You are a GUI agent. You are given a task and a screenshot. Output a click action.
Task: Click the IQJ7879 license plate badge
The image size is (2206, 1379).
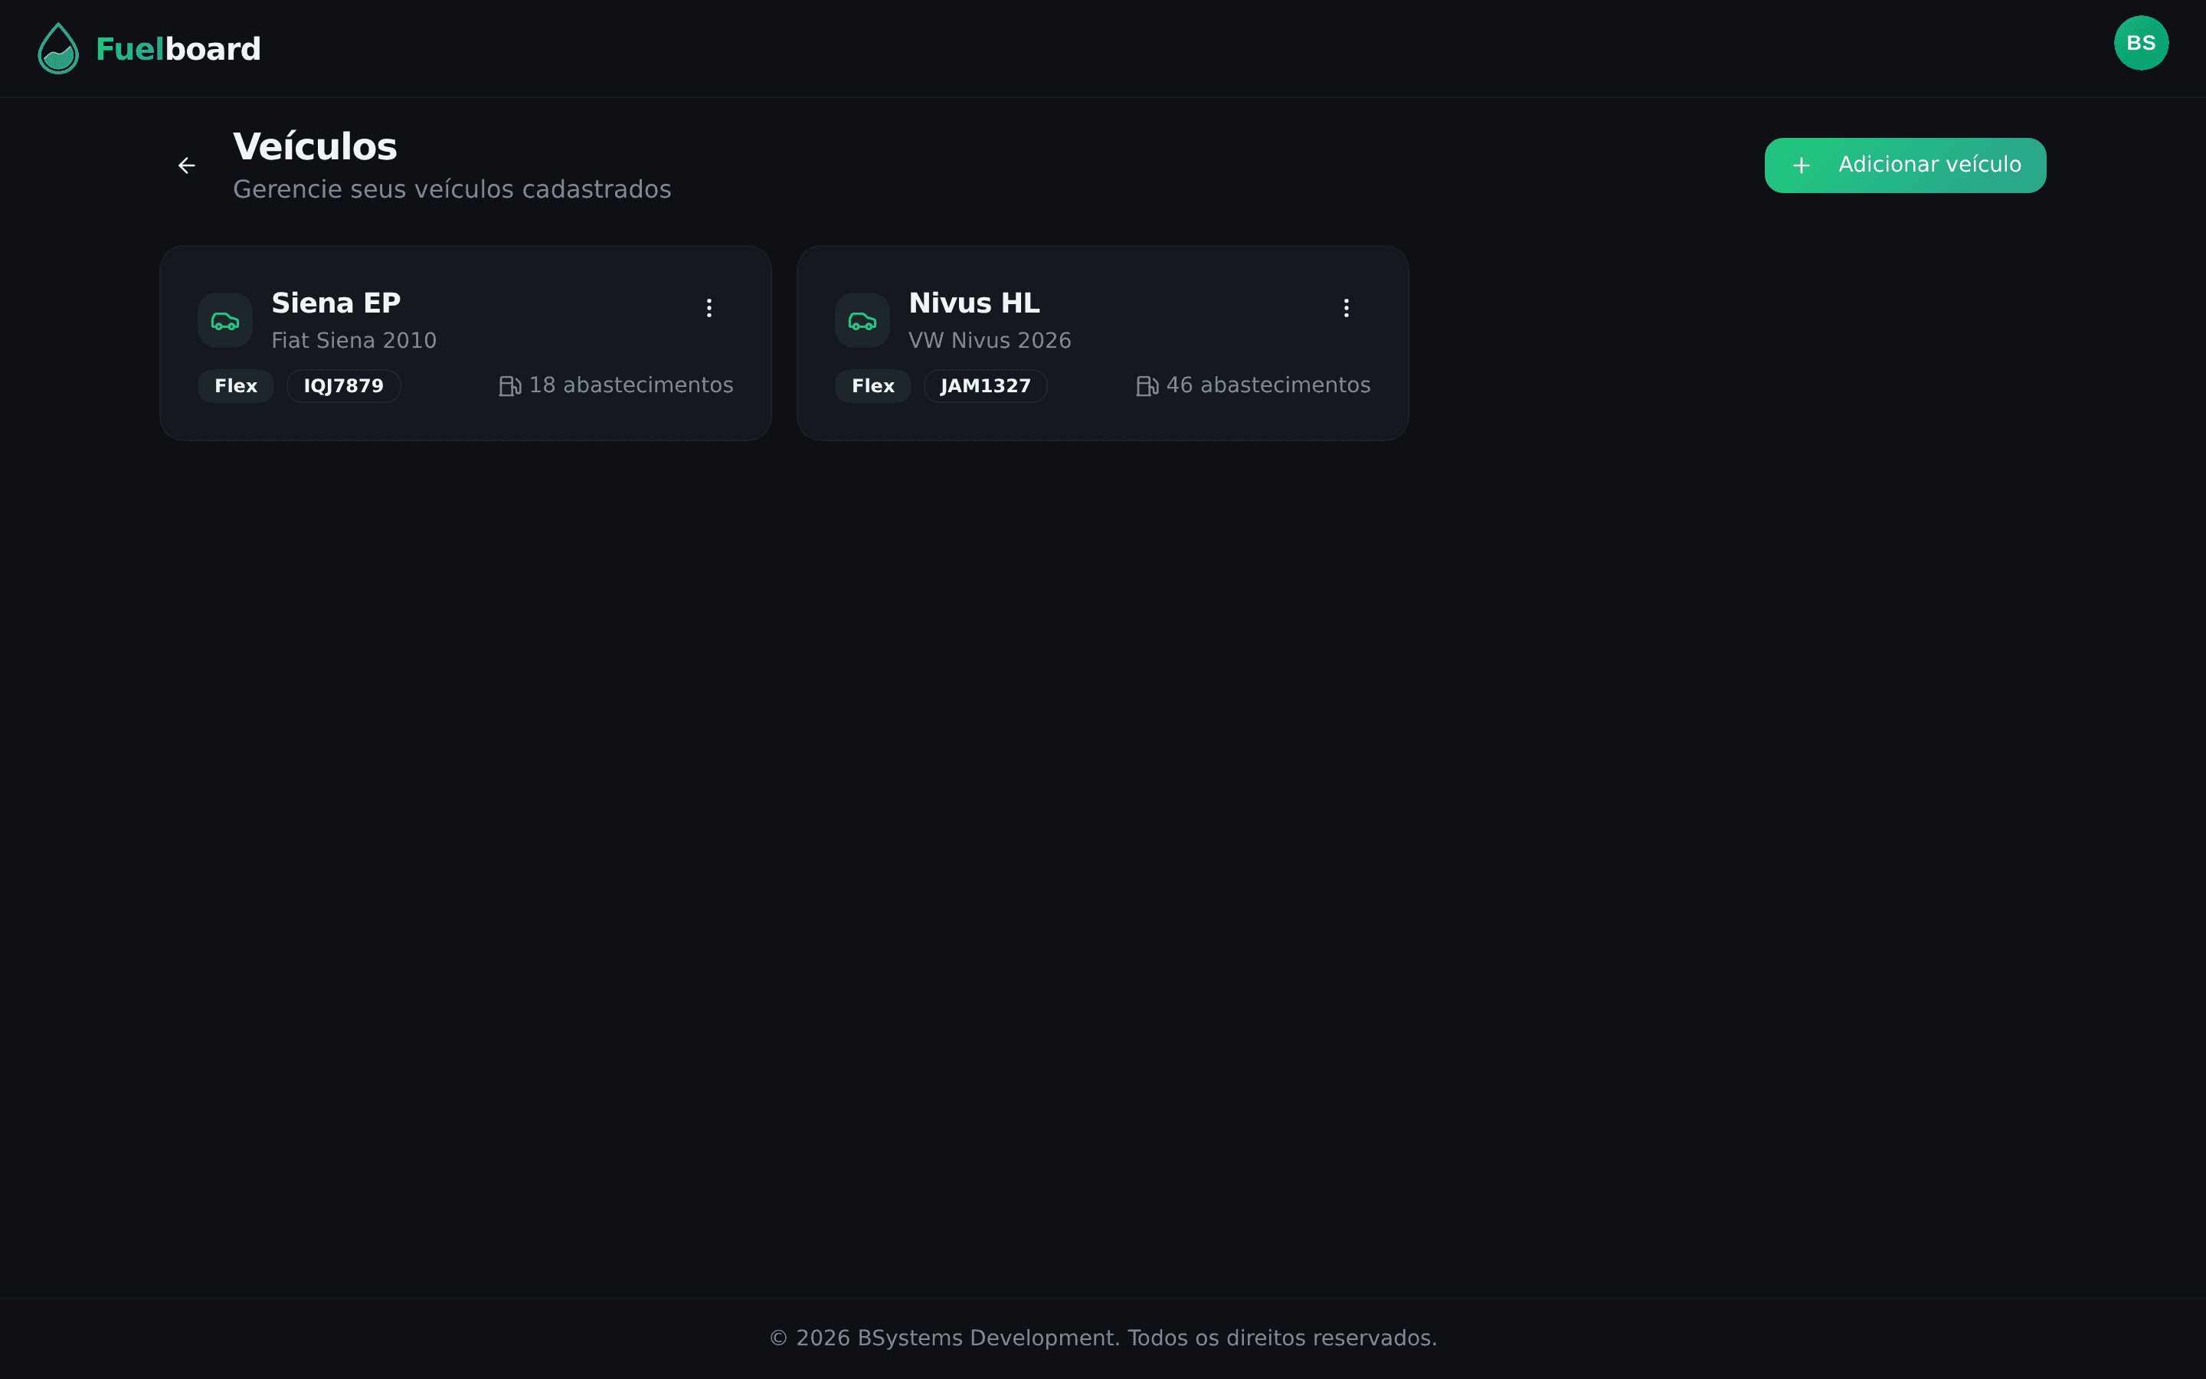[x=342, y=386]
